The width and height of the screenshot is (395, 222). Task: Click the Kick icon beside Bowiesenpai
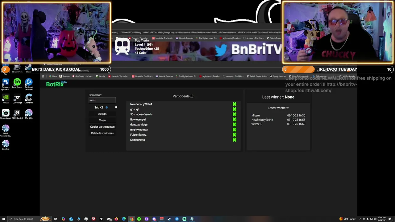pos(235,119)
